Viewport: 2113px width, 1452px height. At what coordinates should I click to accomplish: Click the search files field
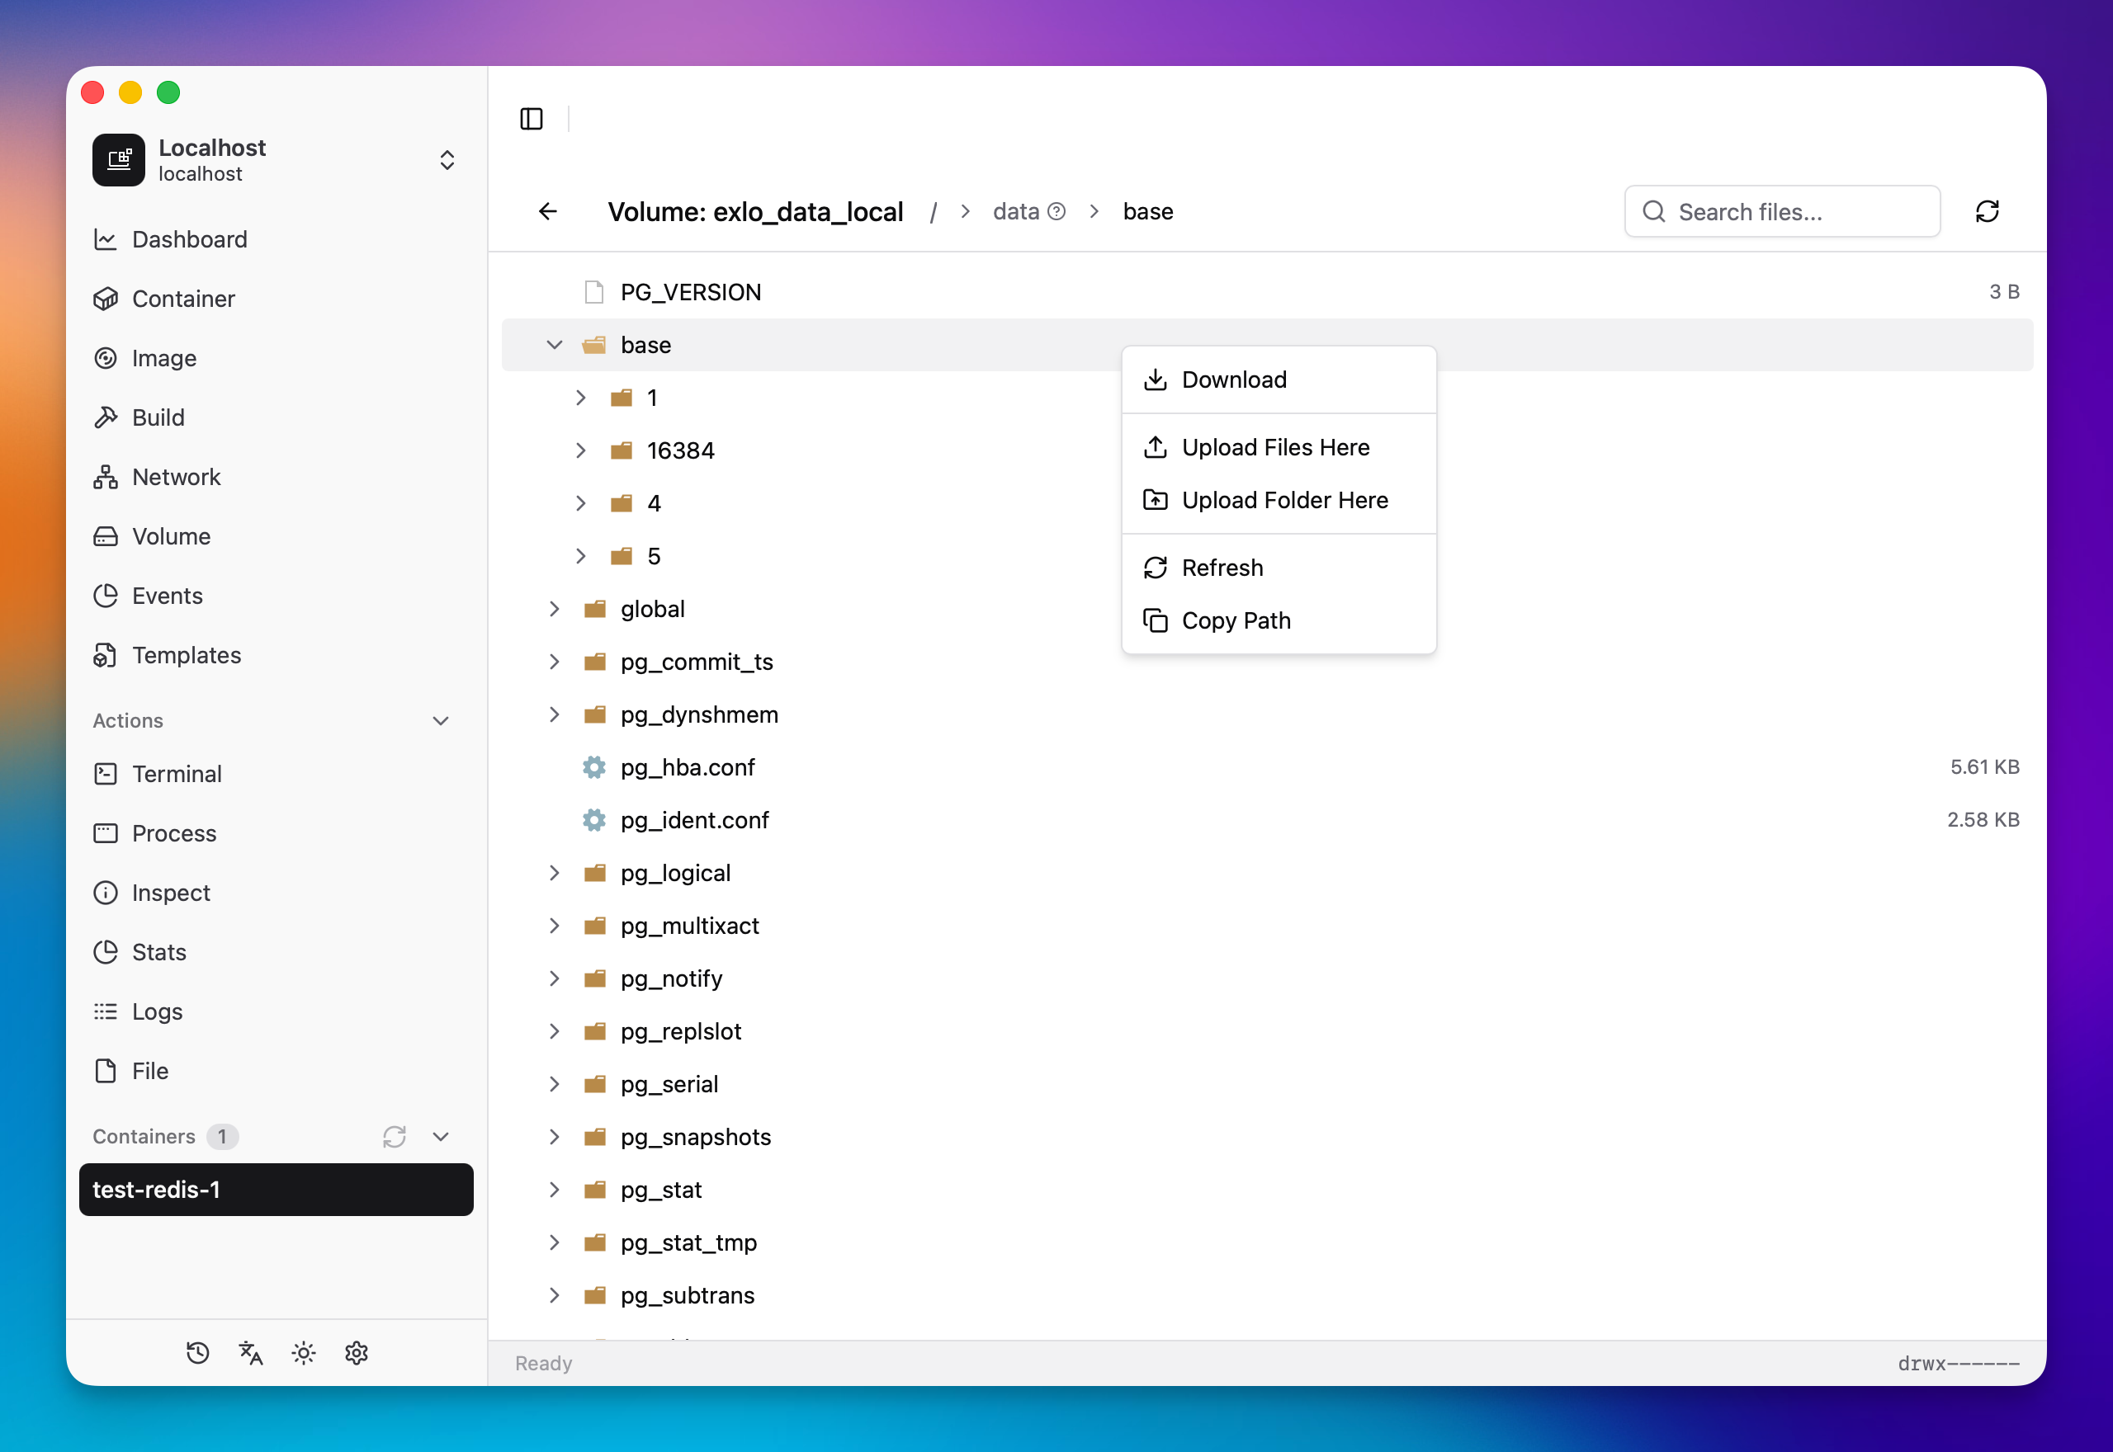pyautogui.click(x=1781, y=211)
